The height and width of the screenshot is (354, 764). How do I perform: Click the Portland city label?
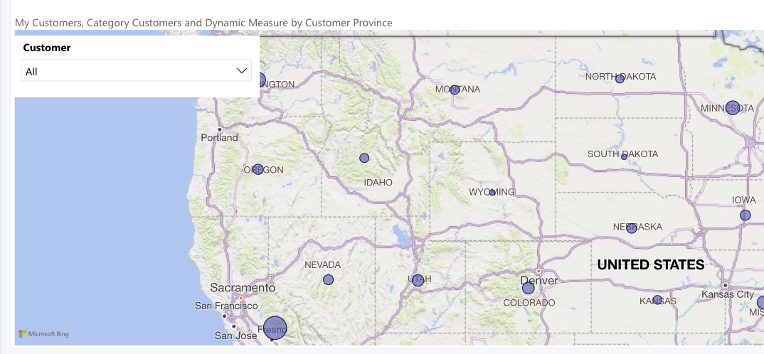pyautogui.click(x=219, y=138)
